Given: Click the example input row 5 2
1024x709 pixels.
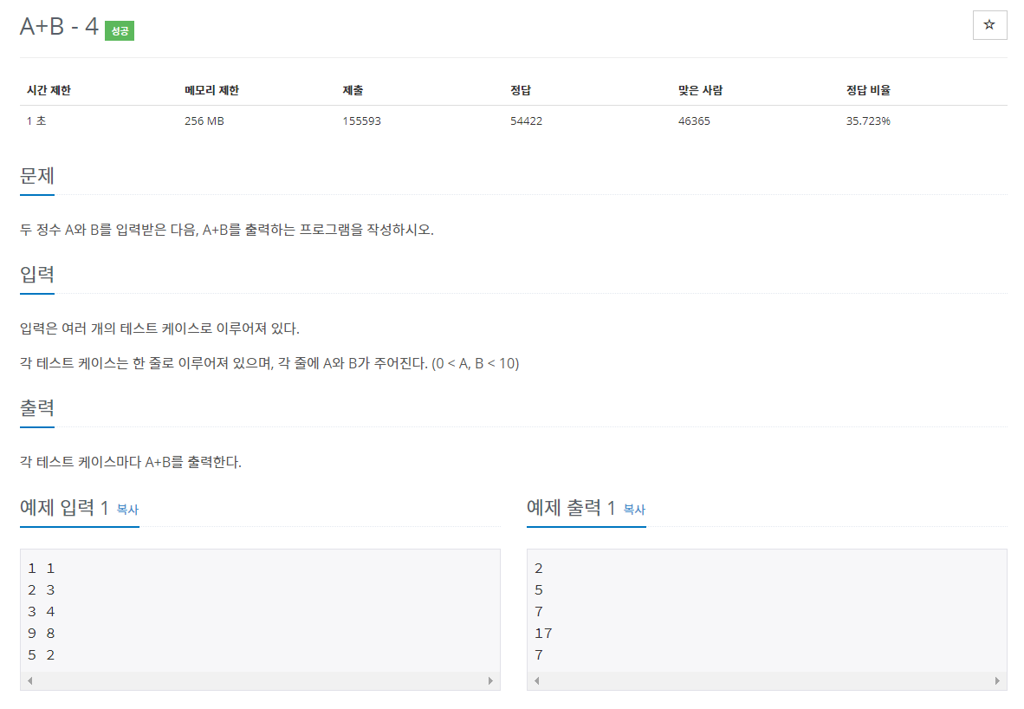Looking at the screenshot, I should 41,654.
